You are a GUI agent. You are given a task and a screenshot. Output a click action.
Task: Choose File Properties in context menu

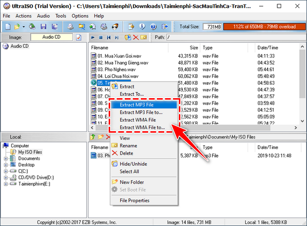click(x=144, y=201)
